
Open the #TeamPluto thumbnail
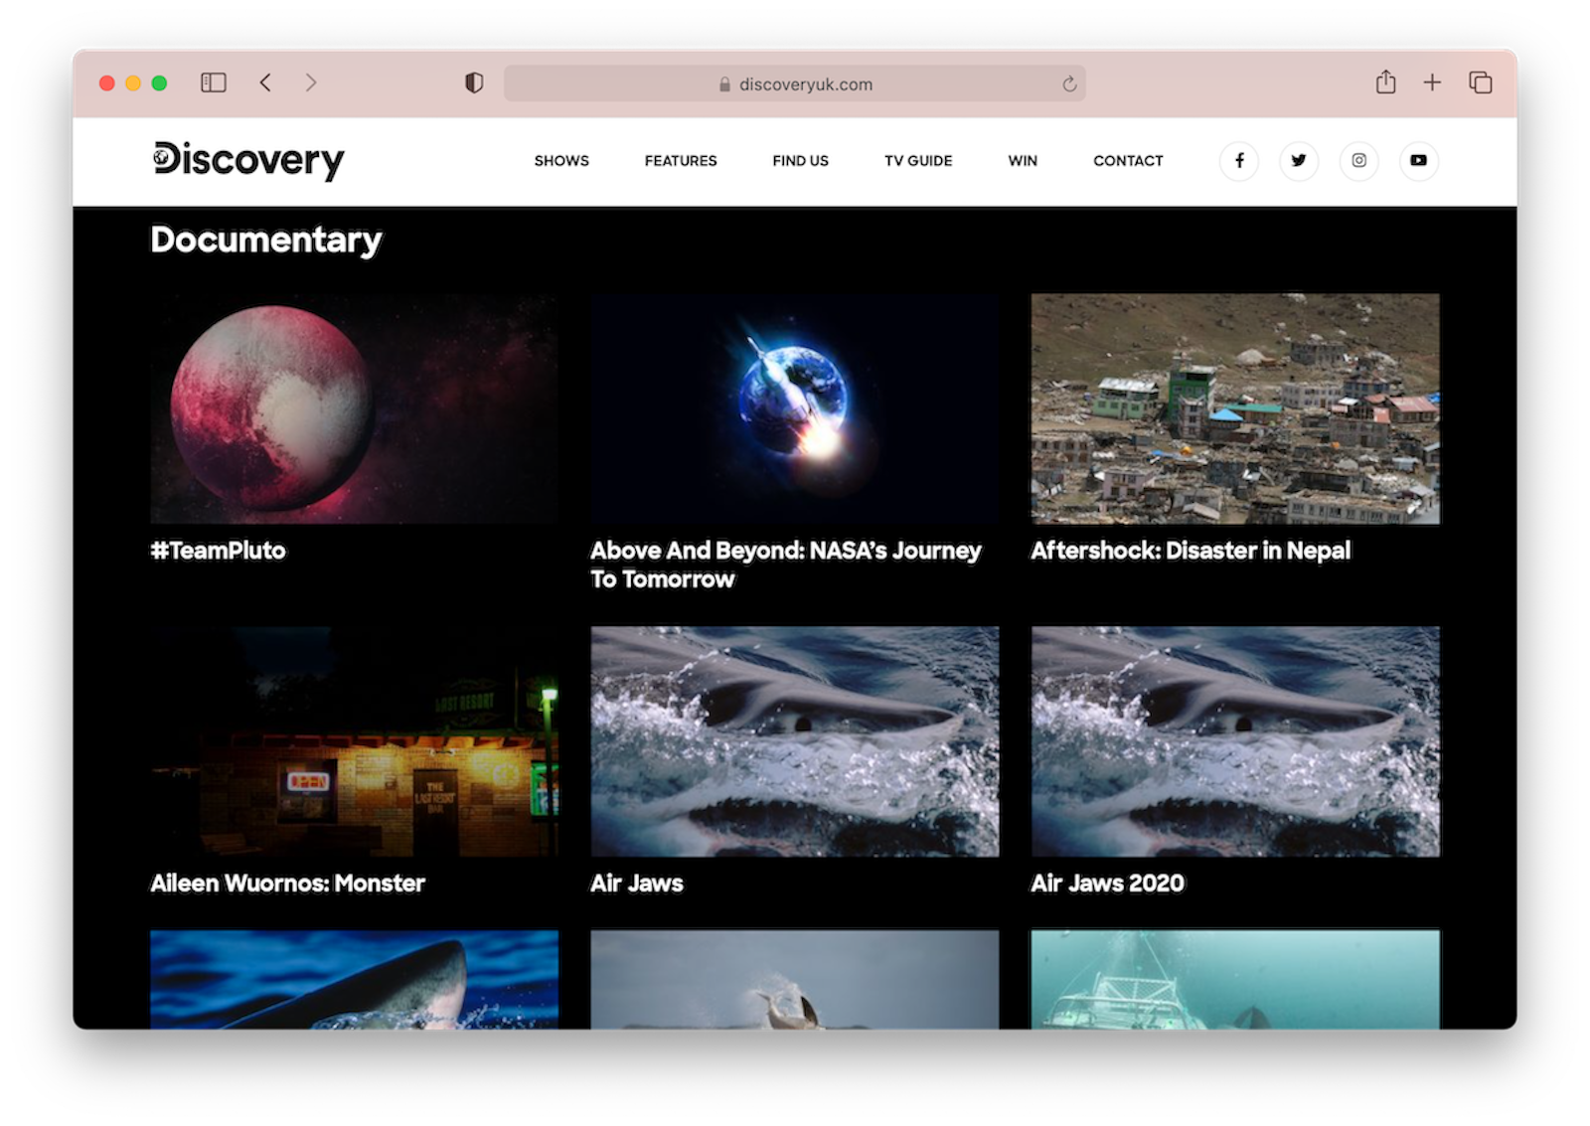tap(354, 408)
